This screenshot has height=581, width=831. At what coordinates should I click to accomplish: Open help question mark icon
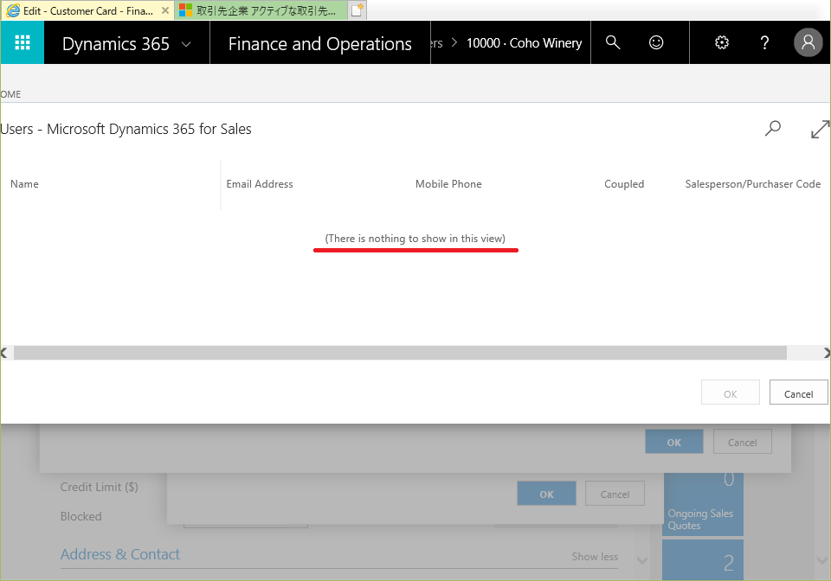764,42
